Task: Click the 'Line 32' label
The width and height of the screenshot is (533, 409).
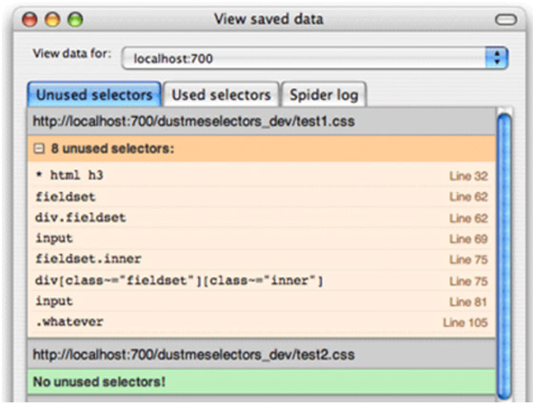Action: click(468, 176)
